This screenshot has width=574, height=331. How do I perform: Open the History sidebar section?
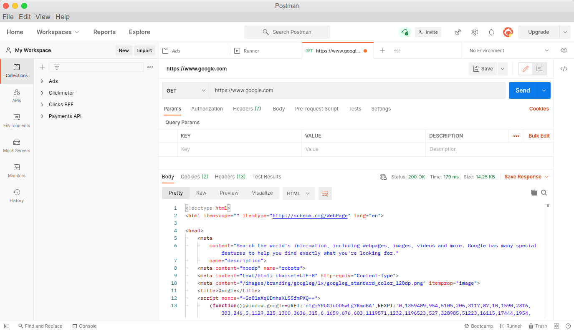[x=17, y=196]
